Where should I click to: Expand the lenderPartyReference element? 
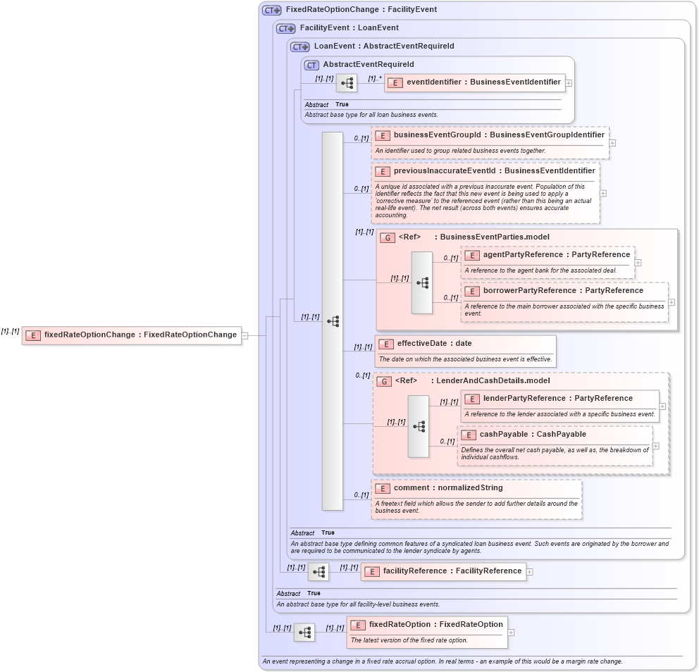coord(662,406)
